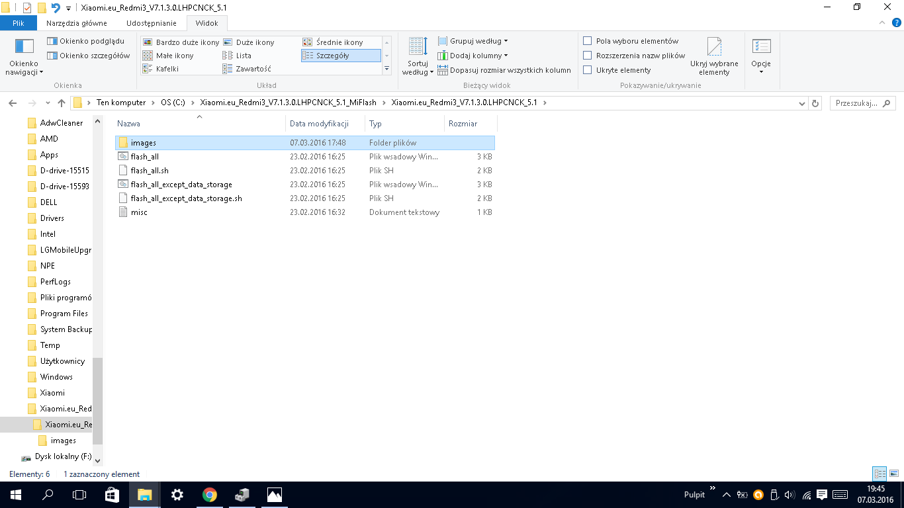Click the Up directory arrow

(x=62, y=103)
